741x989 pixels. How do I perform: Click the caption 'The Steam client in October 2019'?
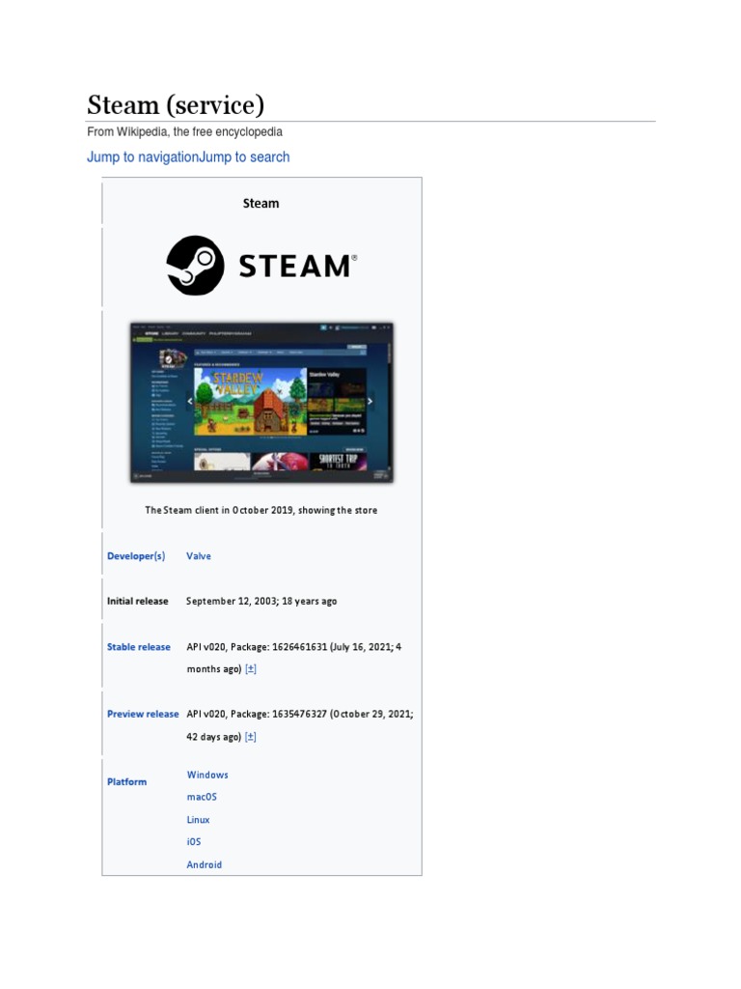pyautogui.click(x=219, y=510)
